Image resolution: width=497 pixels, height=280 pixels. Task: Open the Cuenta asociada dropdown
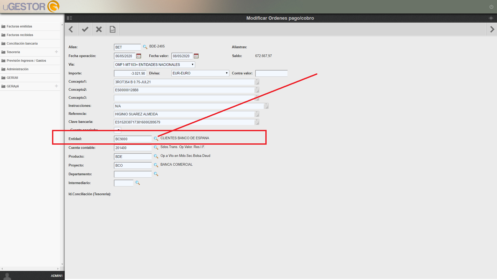(x=118, y=130)
